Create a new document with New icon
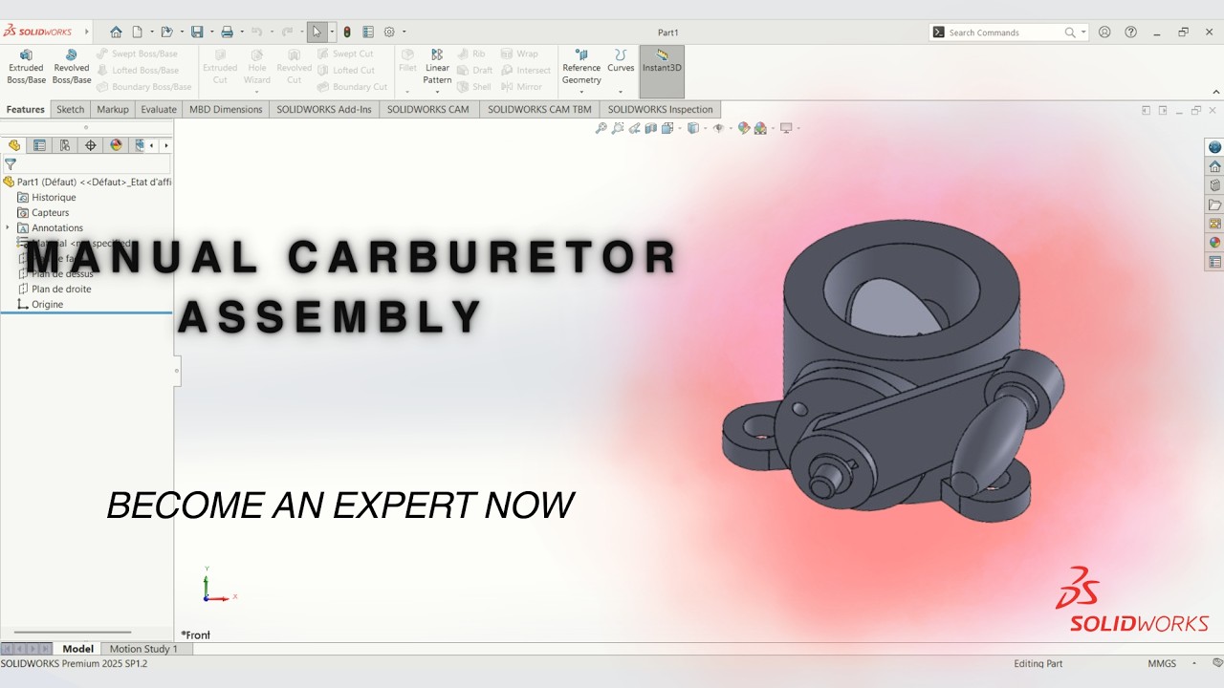Image resolution: width=1224 pixels, height=688 pixels. 137,32
